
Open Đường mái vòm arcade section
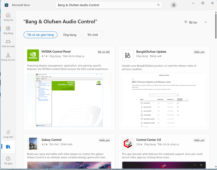[x=8, y=57]
